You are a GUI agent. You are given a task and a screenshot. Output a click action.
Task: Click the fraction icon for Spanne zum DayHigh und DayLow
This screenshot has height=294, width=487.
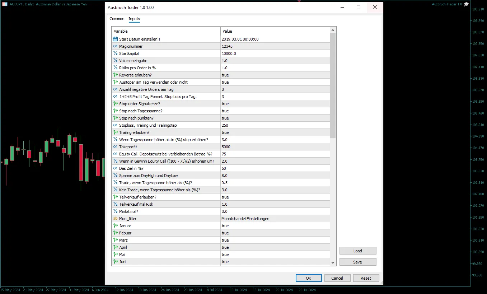coord(116,176)
